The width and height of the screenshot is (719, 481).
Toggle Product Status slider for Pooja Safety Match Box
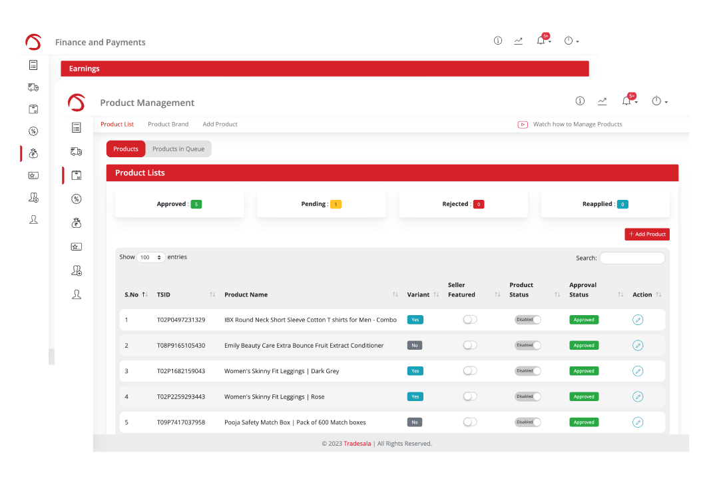click(528, 422)
